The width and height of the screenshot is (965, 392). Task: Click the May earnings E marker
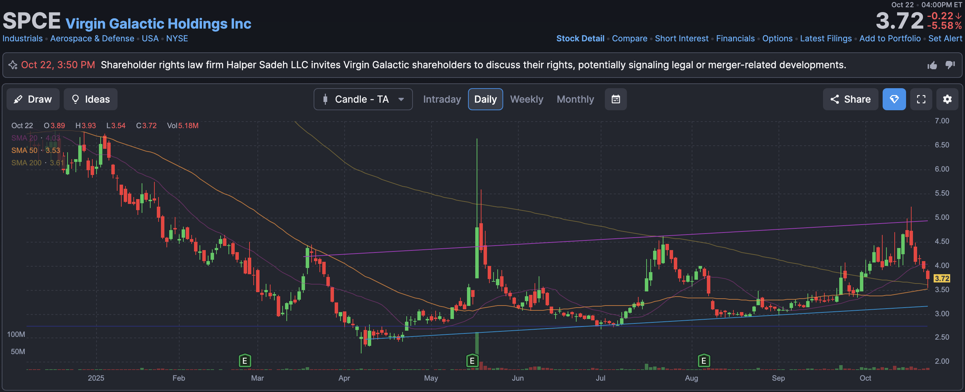point(472,361)
